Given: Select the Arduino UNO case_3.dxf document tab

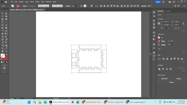Looking at the screenshot, I should click(x=26, y=10).
